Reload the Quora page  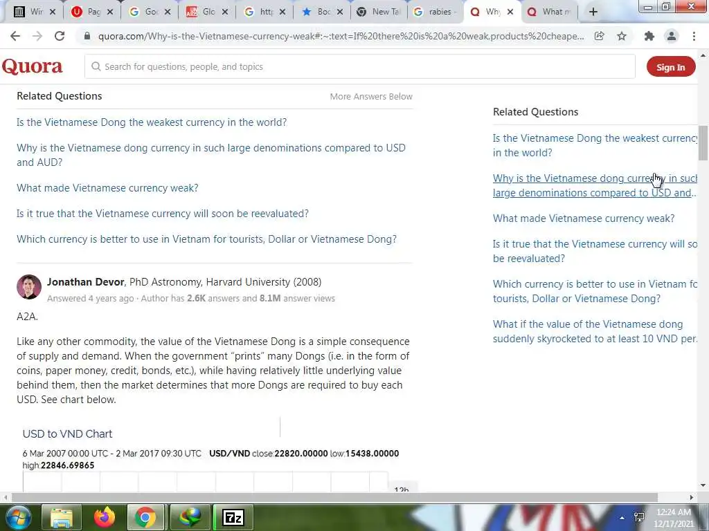(60, 36)
